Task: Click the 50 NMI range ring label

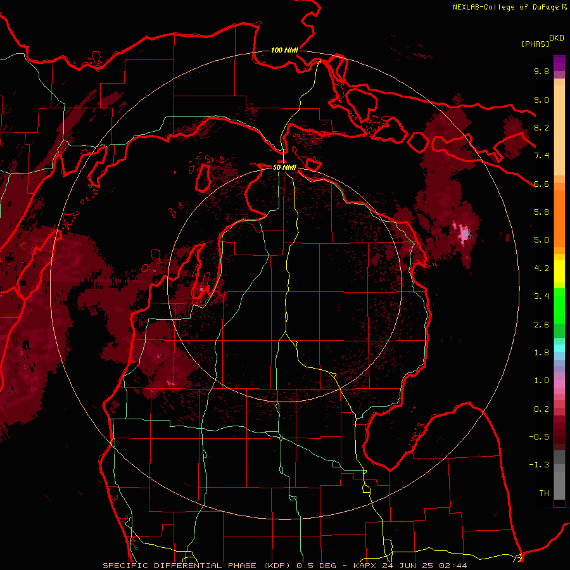Action: (284, 167)
